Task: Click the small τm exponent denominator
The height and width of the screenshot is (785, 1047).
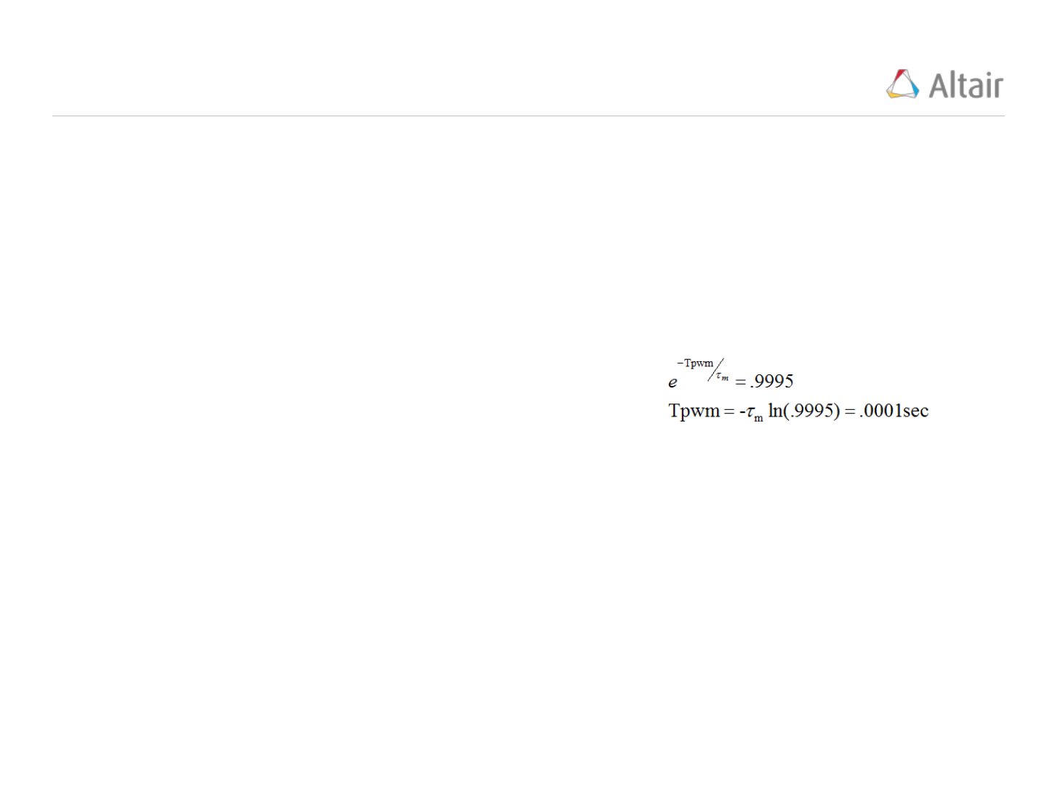Action: point(723,377)
